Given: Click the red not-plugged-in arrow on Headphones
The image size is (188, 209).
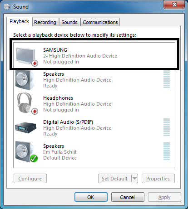Looking at the screenshot, I should click(35, 112).
